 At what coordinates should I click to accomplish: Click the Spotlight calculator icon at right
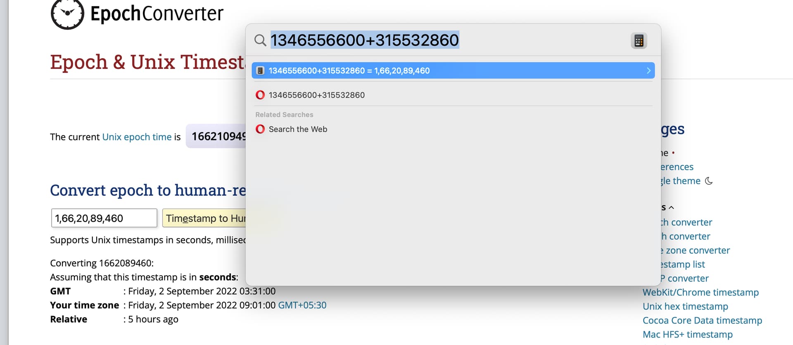639,41
